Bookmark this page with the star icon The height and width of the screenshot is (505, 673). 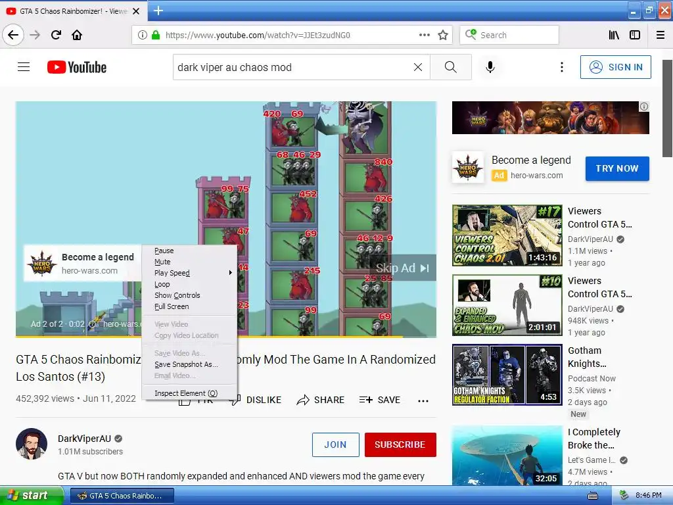pyautogui.click(x=443, y=35)
